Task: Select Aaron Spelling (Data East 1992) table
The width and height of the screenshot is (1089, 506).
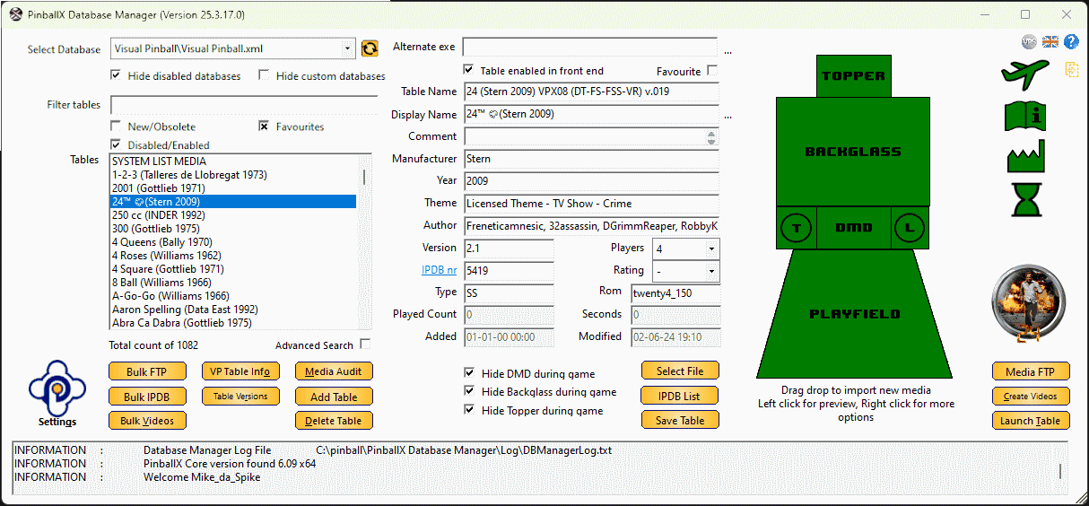Action: tap(182, 310)
